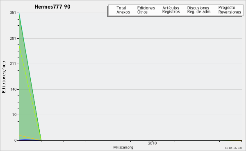Viewport: 246px width, 151px height.
Task: Select the "Proyecto" legend entry
Action: click(x=227, y=8)
